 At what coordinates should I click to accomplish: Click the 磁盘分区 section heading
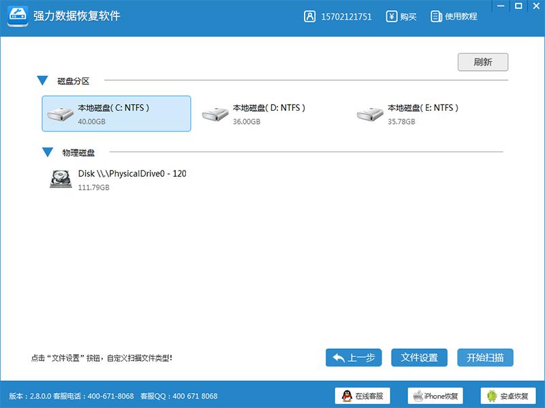click(x=74, y=81)
